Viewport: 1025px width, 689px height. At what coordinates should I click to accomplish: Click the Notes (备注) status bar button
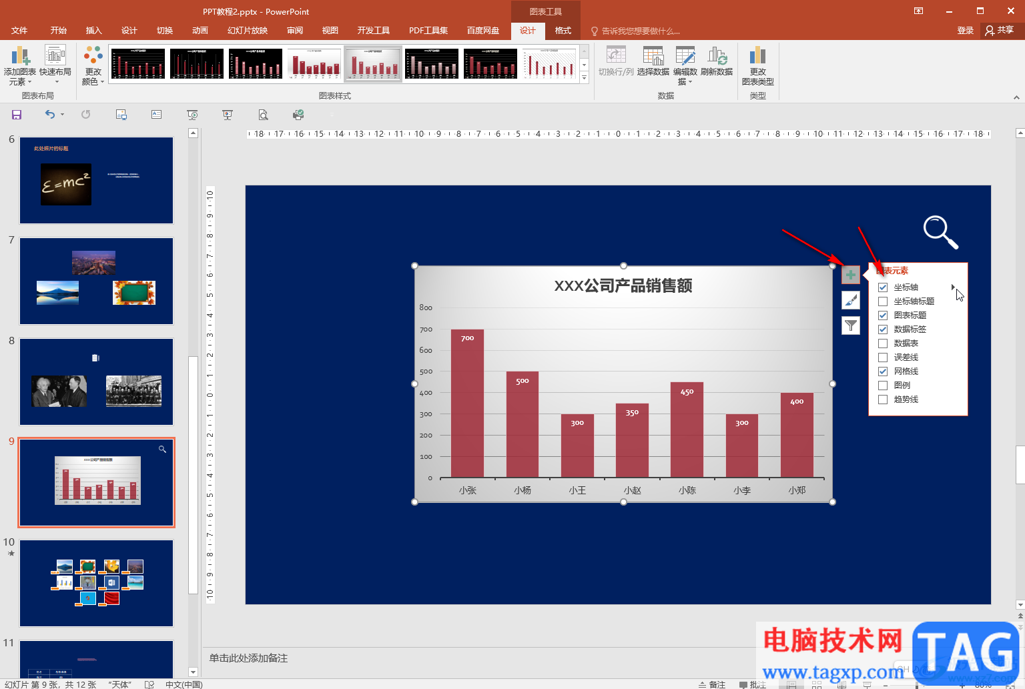(x=712, y=684)
